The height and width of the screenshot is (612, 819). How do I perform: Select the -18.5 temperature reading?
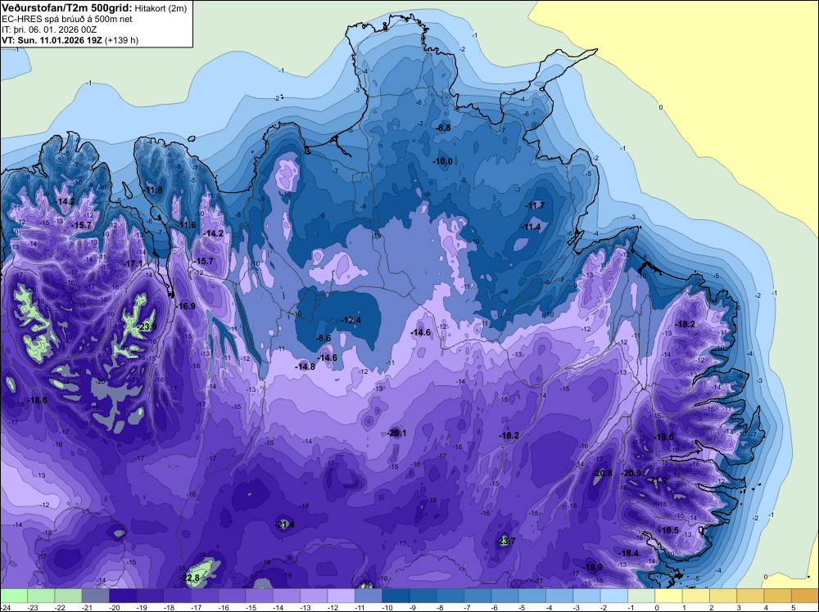coord(669,531)
